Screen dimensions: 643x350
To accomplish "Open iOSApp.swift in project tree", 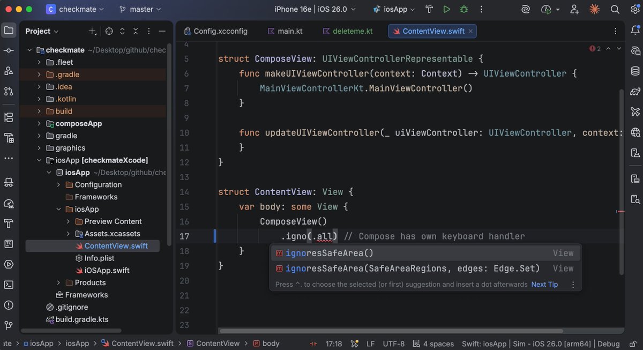I will point(102,271).
